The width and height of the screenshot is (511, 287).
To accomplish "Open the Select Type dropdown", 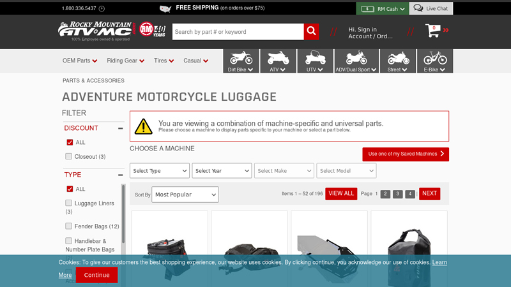I will point(160,171).
